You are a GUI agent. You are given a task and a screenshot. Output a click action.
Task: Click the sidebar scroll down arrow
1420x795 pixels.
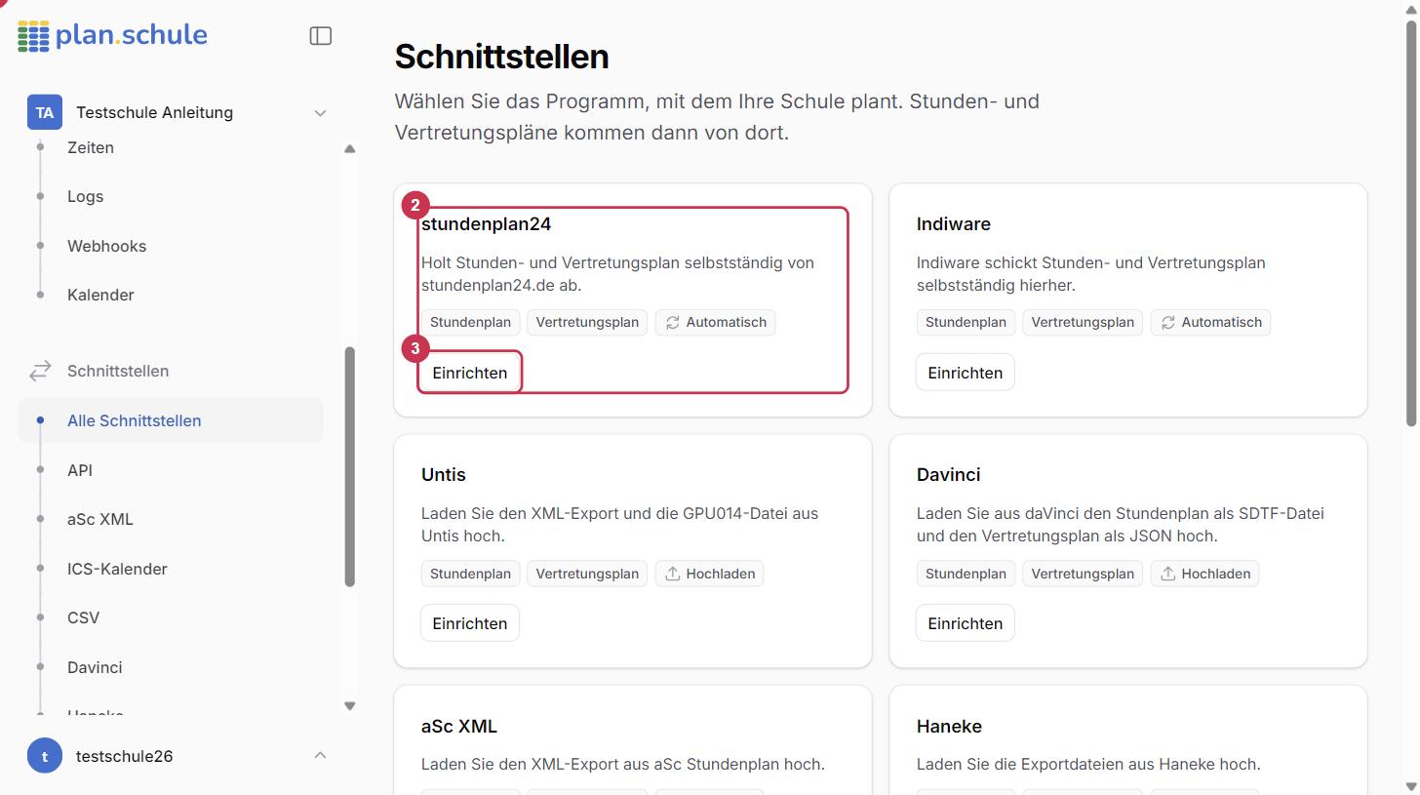pos(350,705)
